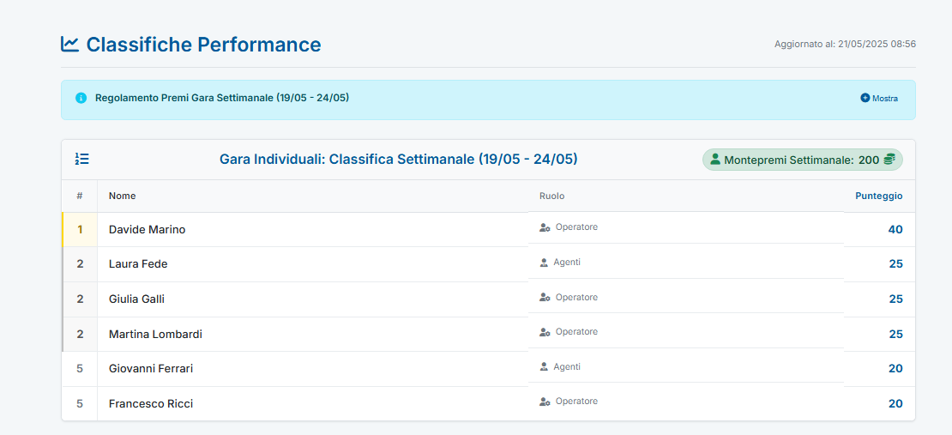Screen dimensions: 952x435
Task: Click Francesco Ricci's score of 20
Action: click(x=895, y=403)
